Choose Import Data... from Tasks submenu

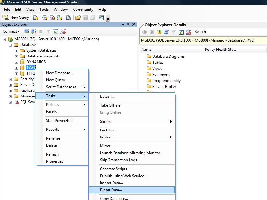click(132, 183)
